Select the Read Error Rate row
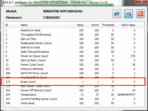Image resolution: width=148 pixels, height=111 pixels. click(x=74, y=30)
